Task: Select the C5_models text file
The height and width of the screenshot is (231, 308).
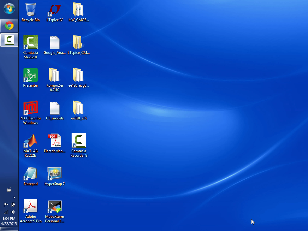Action: point(55,108)
